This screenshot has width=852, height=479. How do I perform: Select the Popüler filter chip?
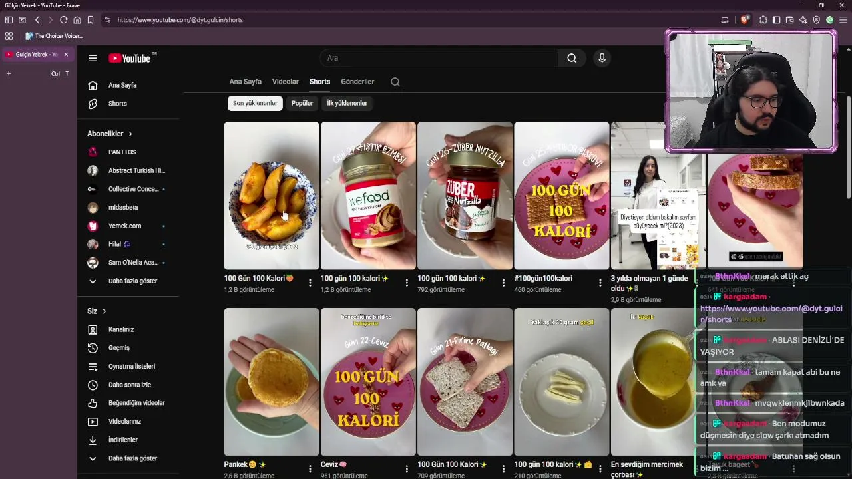[302, 103]
